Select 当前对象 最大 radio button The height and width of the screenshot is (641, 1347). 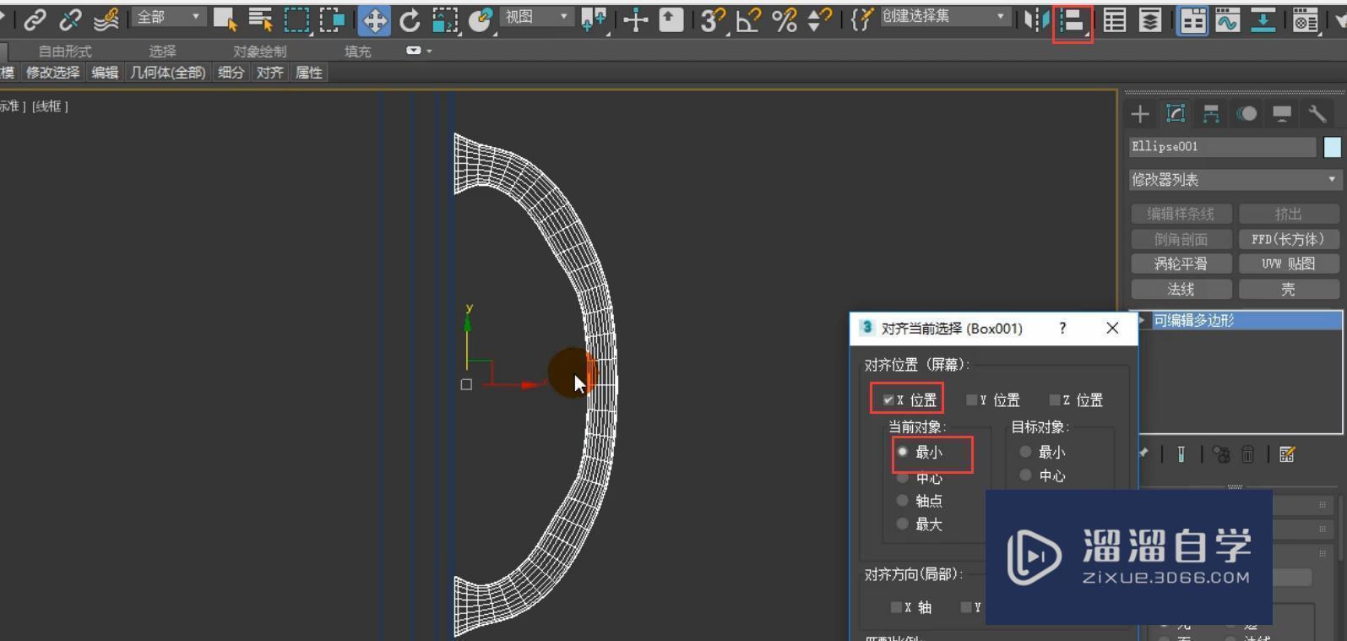tap(903, 524)
